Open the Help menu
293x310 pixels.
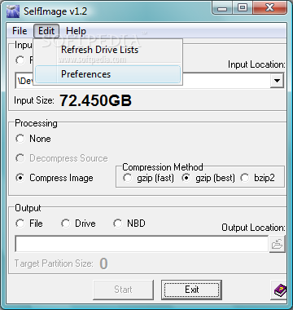point(76,31)
